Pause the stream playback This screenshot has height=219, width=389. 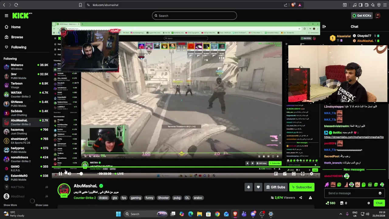[60, 174]
